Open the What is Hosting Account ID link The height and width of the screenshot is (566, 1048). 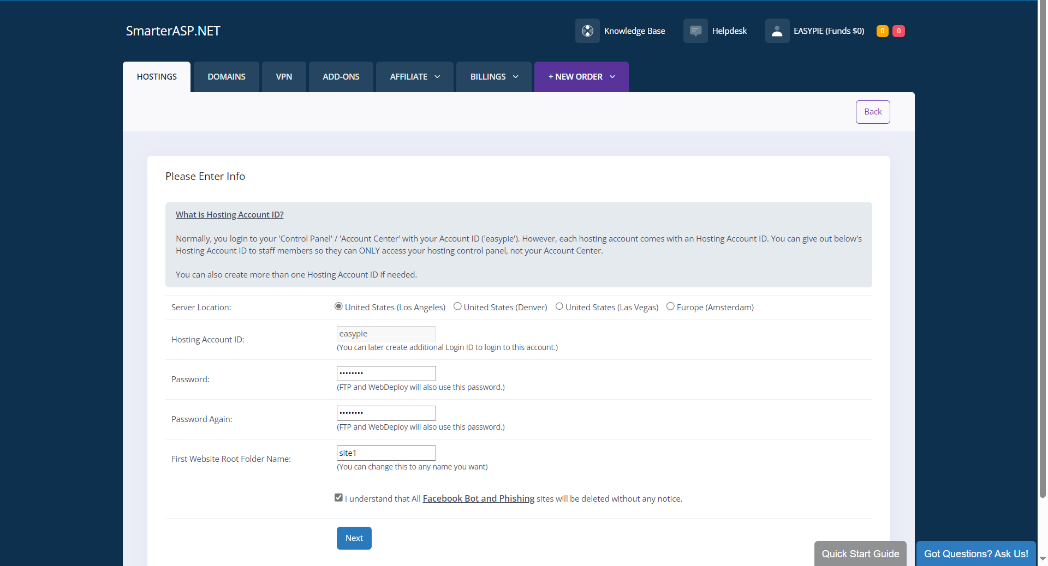(x=229, y=214)
